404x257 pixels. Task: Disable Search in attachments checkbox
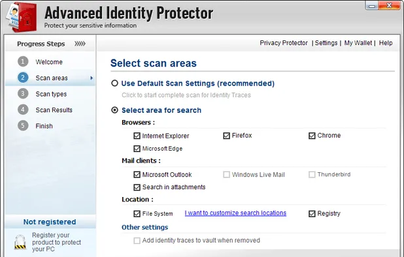pyautogui.click(x=137, y=187)
